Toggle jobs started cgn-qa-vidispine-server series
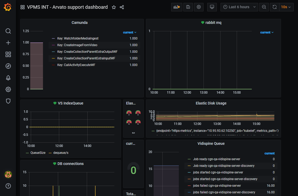The height and width of the screenshot is (196, 298). (x=218, y=172)
